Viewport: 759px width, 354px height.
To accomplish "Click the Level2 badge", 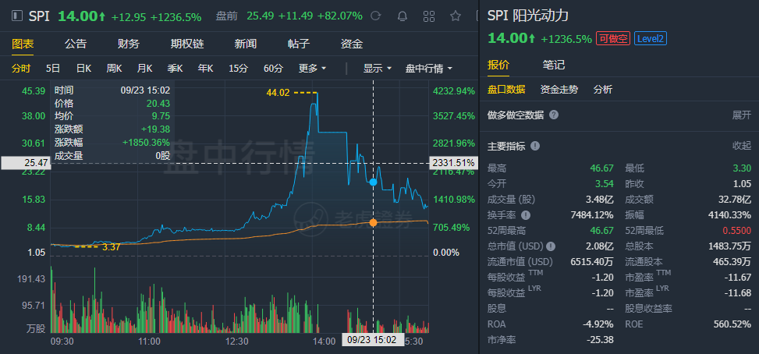I will point(650,39).
